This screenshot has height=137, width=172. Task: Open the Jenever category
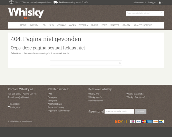[115, 25]
